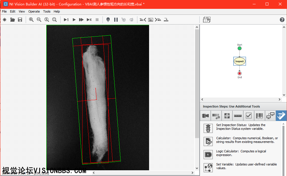Click the Zoom In magnifier icon
The width and height of the screenshot is (287, 176).
click(31, 20)
